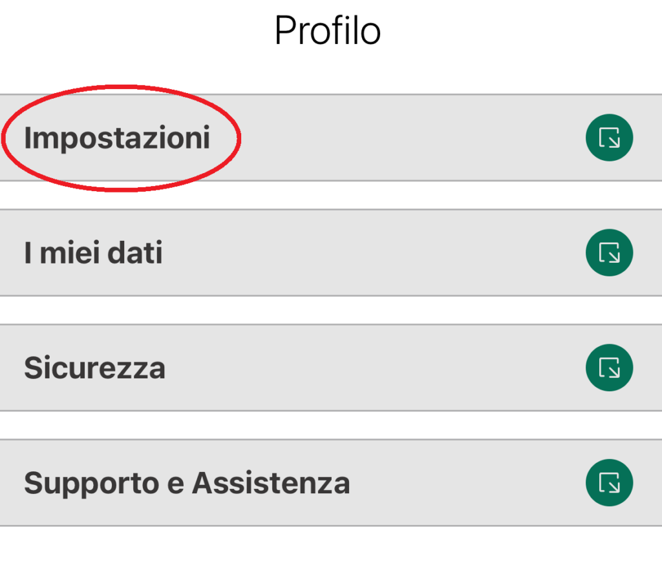Tap the green arrow icon beside I miei dati

(609, 253)
